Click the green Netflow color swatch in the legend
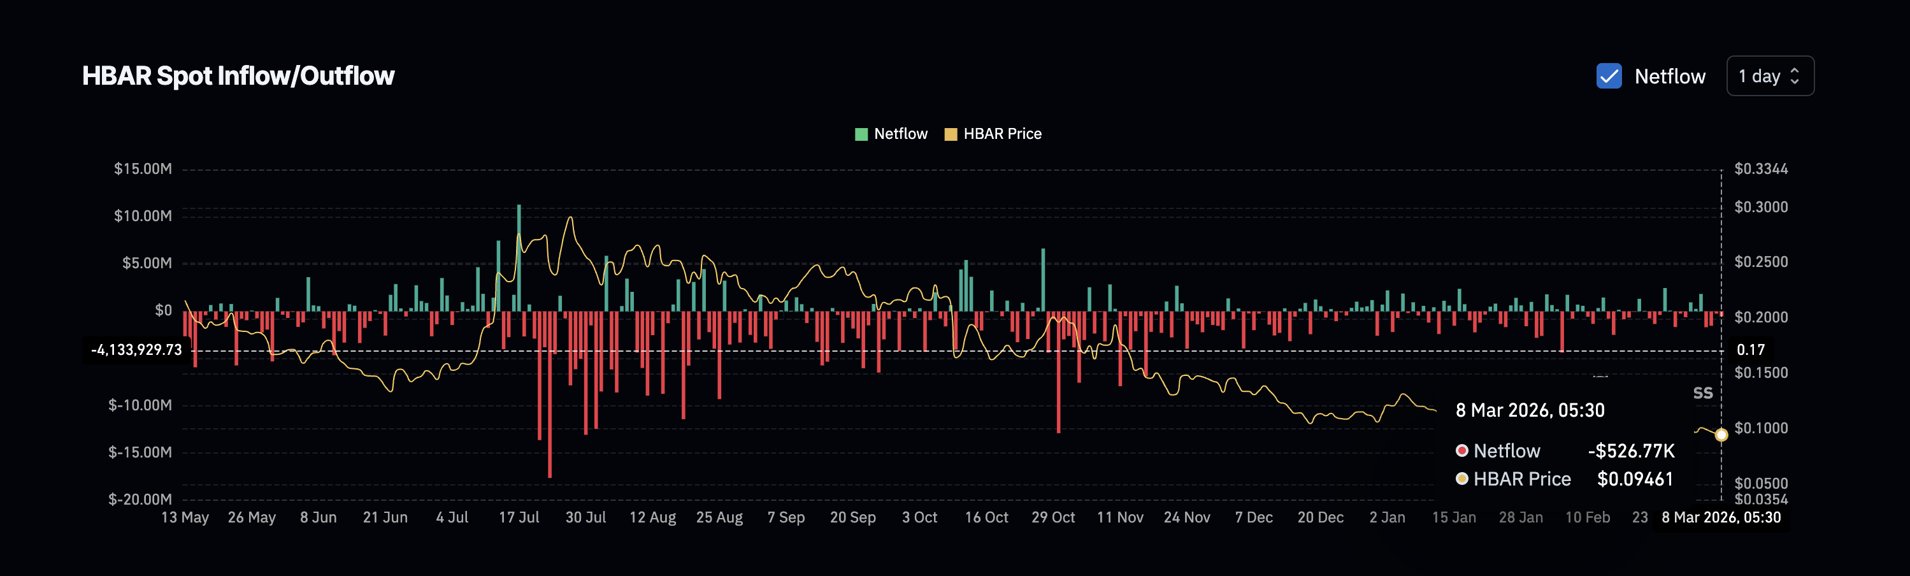 (860, 133)
